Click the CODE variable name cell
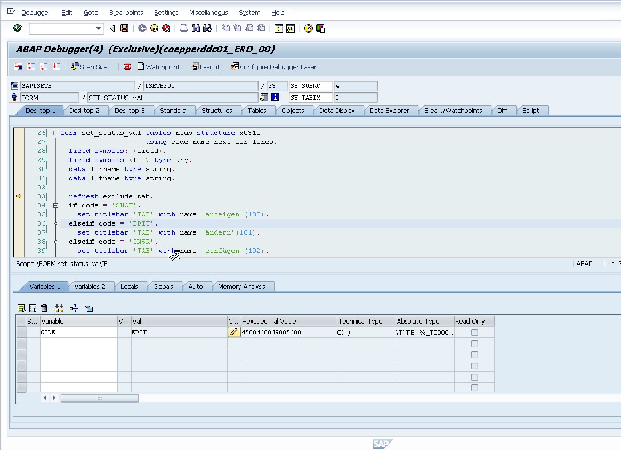The height and width of the screenshot is (450, 621). 78,332
